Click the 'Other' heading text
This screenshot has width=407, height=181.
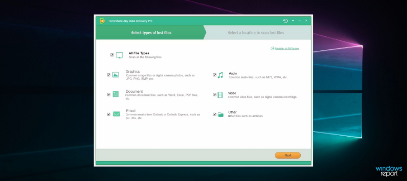click(x=232, y=112)
